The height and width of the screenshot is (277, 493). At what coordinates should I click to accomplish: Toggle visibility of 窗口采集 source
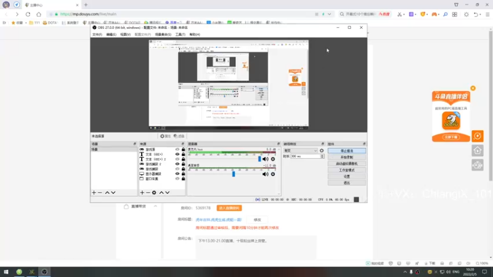point(177,179)
